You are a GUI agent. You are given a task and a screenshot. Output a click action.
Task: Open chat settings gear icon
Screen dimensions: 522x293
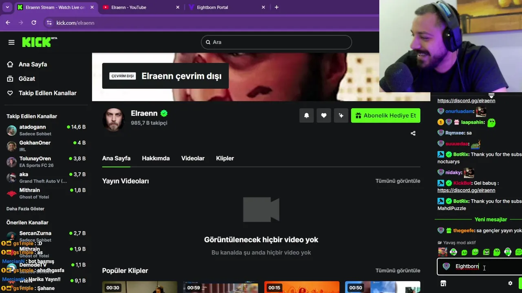click(x=510, y=283)
